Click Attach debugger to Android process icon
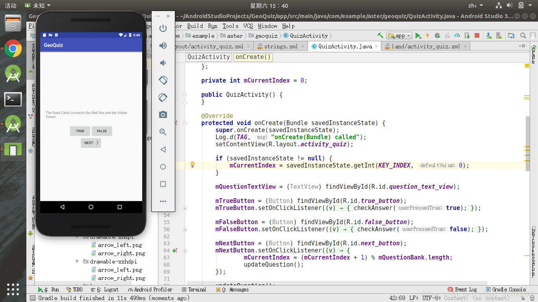538x302 pixels. [467, 35]
